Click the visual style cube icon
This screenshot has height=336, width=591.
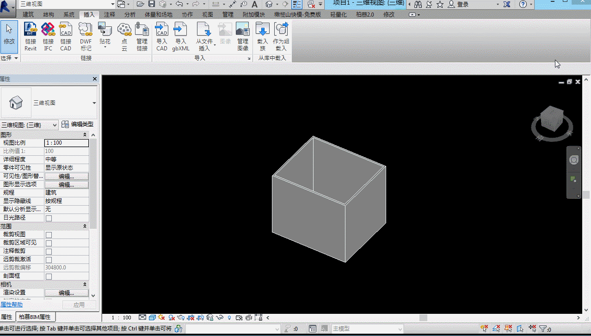point(152,318)
